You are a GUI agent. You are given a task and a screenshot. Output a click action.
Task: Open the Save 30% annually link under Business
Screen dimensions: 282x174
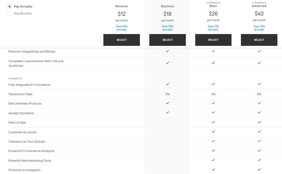(x=167, y=28)
